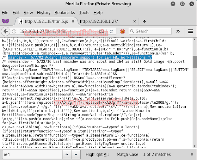This screenshot has height=160, width=197.
Task: Minimize the Firefox window
Action: click(x=173, y=4)
